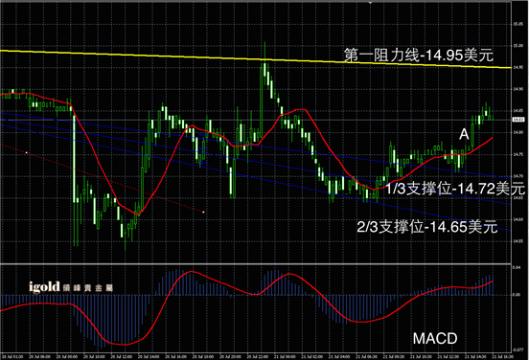Click the small triangle marker at chart top
Image resolution: width=529 pixels, height=360 pixels.
pos(371,2)
